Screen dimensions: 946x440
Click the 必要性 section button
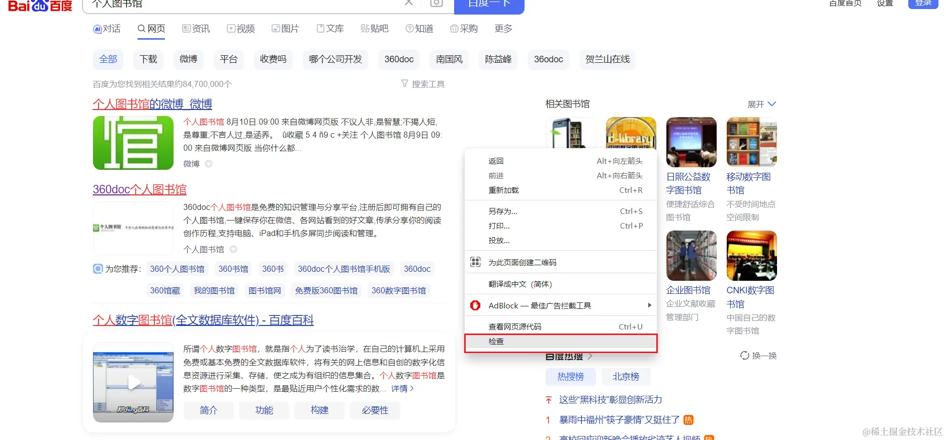375,410
